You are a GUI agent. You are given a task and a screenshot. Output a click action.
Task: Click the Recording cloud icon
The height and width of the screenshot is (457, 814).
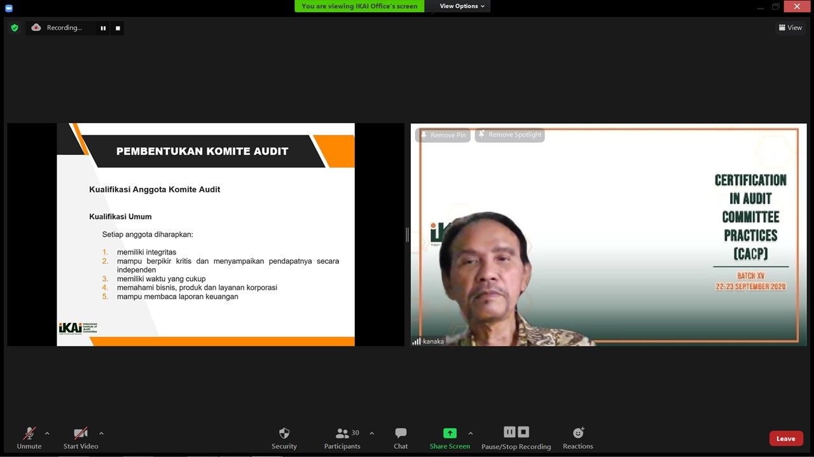pyautogui.click(x=36, y=27)
